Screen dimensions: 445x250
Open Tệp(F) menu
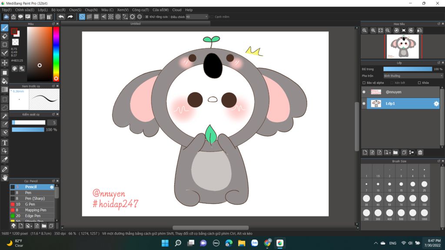7,10
